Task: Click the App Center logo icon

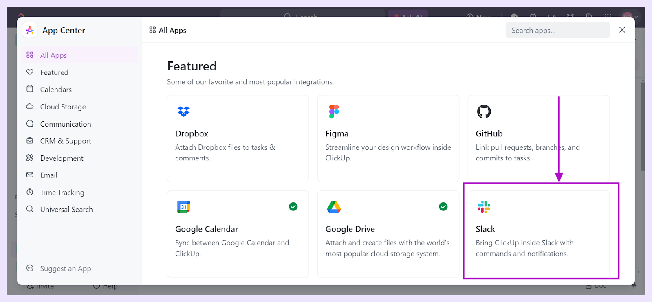Action: tap(30, 30)
